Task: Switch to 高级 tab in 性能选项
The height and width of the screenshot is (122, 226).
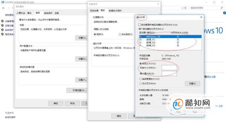Action: 103,10
